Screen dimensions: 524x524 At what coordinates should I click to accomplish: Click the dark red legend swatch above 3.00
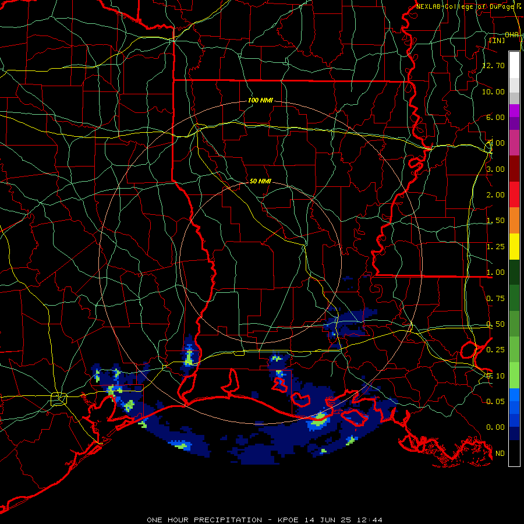tap(514, 169)
